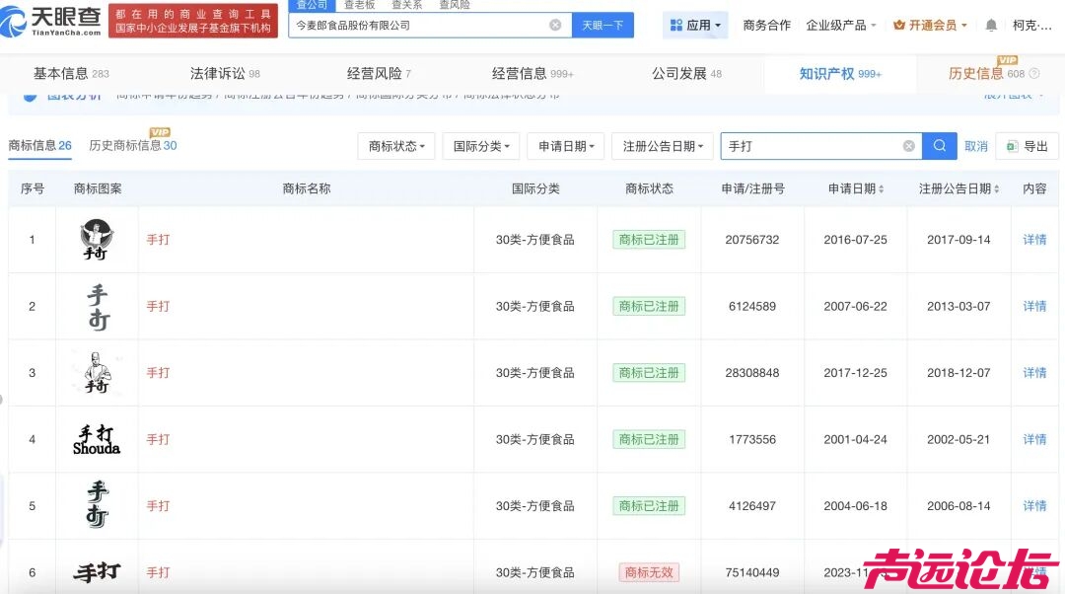Open the 公司发展 section tab

[x=686, y=73]
